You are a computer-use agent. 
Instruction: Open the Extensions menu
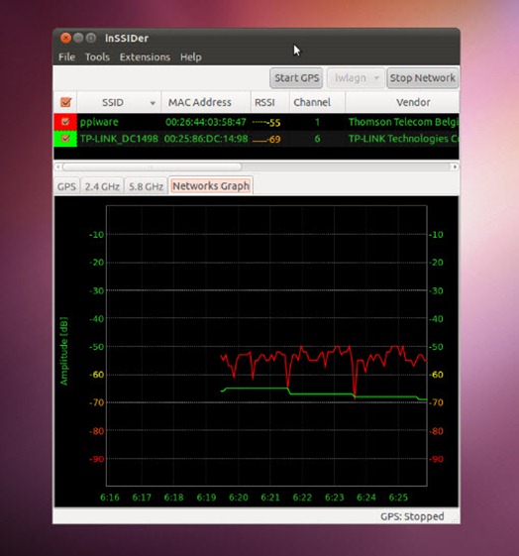point(145,56)
